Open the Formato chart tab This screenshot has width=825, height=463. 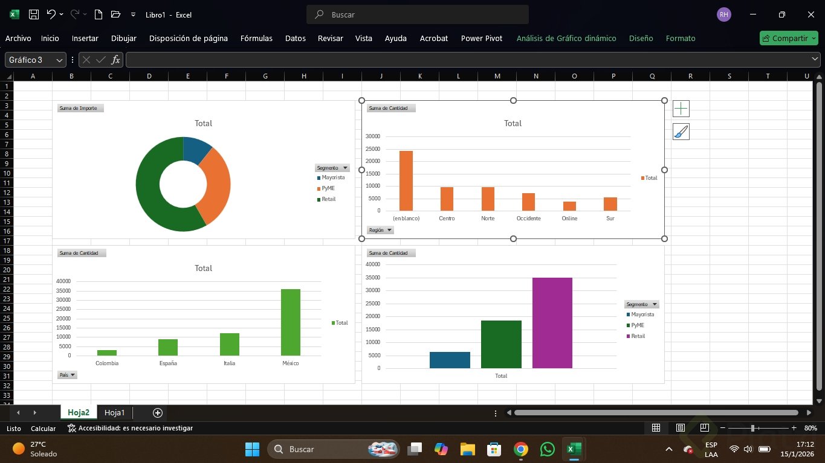point(681,38)
